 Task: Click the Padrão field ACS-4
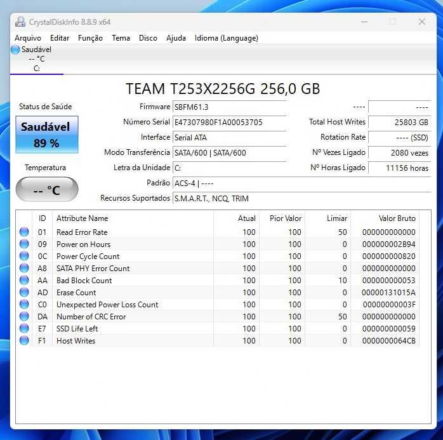click(x=302, y=183)
